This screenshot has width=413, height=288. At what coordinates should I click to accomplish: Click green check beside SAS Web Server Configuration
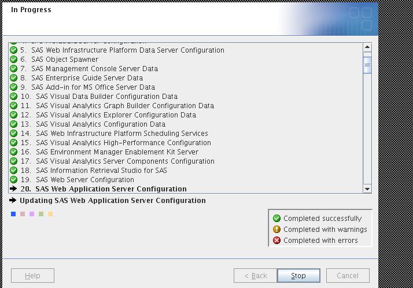click(14, 180)
